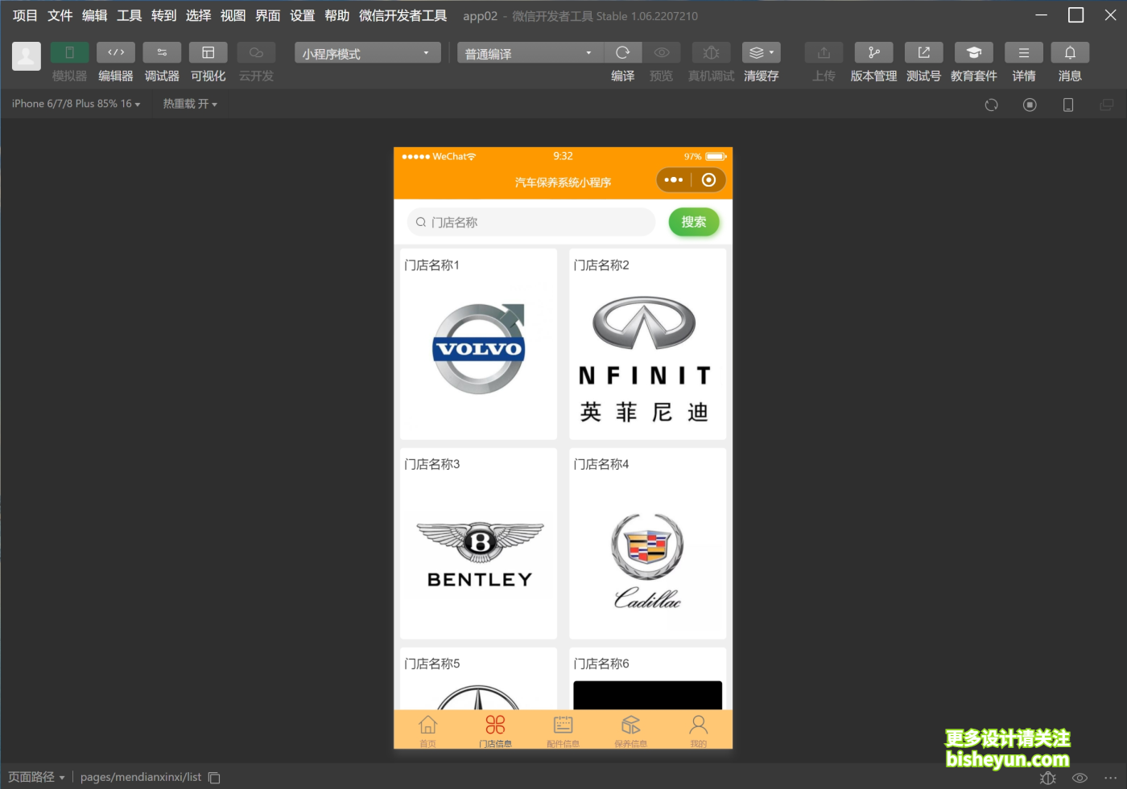Open cloud development (云开发)

click(256, 53)
